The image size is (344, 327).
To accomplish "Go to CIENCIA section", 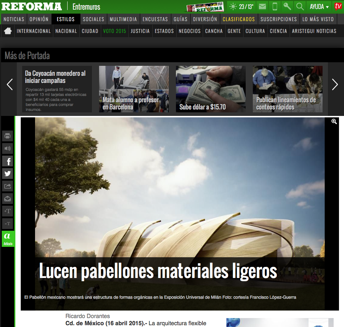I will pos(279,31).
